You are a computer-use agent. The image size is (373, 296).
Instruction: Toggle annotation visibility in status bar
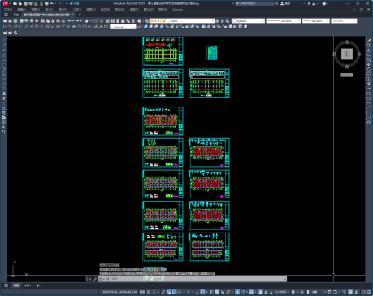pyautogui.click(x=261, y=292)
